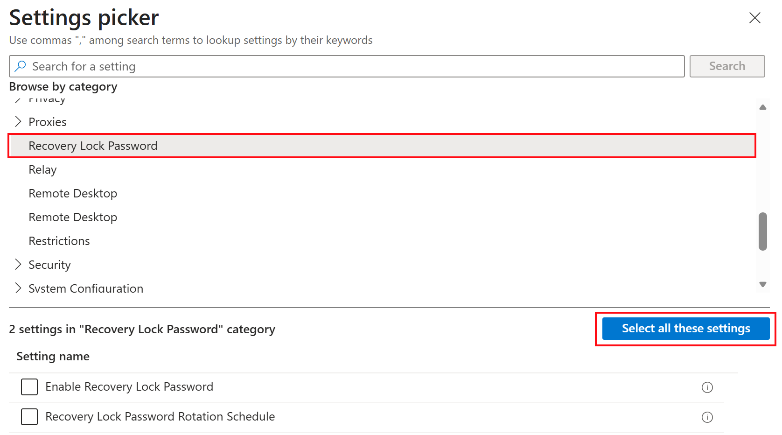782x435 pixels.
Task: Click Select all these settings button
Action: (686, 329)
